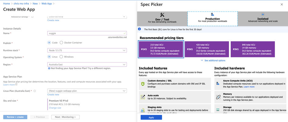Viewport: 288px width, 122px height.
Task: Click the Custom domains / SSL shield icon
Action: coord(143,84)
